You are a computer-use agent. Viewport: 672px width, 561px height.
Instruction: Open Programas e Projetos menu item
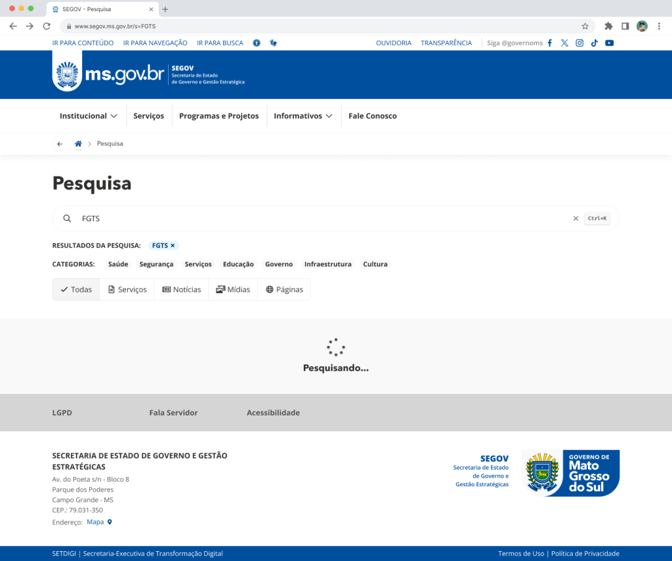(x=219, y=116)
